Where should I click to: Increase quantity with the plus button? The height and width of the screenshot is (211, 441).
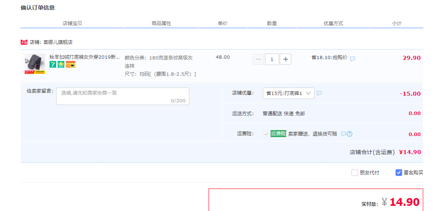click(x=285, y=59)
